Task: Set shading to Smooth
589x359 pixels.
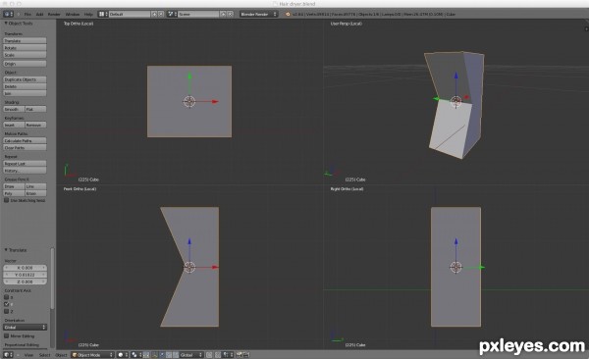Action: (14, 109)
